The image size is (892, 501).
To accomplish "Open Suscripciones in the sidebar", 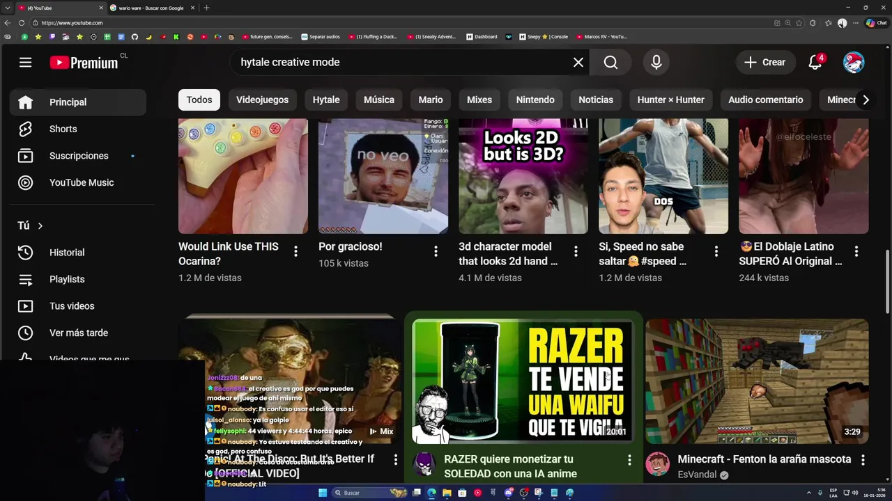I will (78, 156).
